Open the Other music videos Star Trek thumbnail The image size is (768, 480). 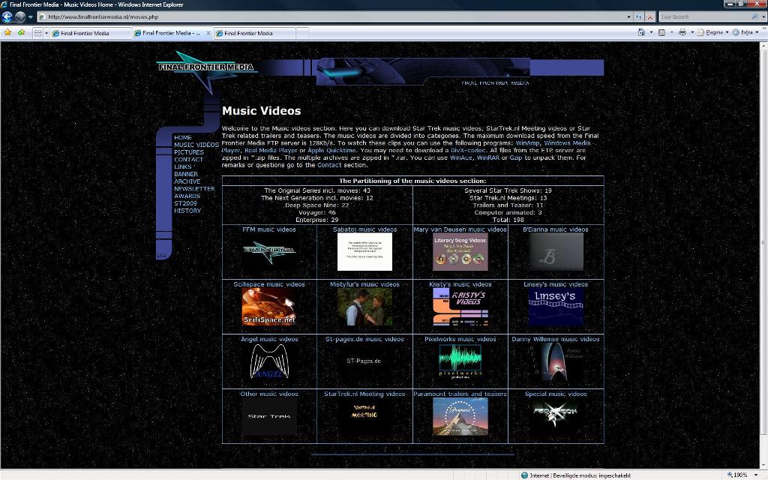[x=269, y=416]
